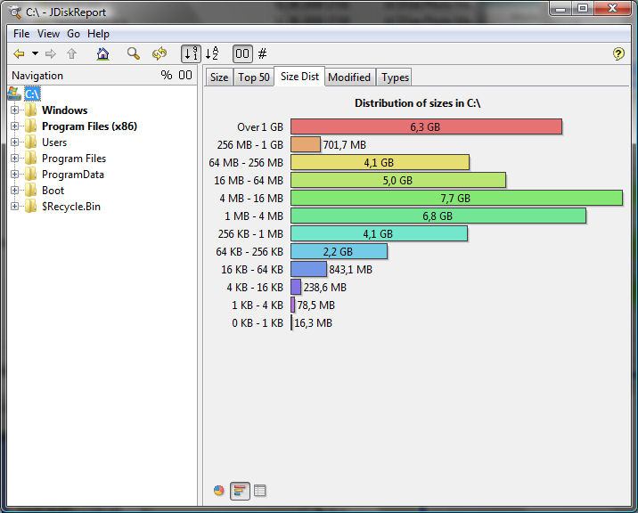Select the Windows folder in tree
Viewport: 638px width, 513px height.
tap(64, 110)
